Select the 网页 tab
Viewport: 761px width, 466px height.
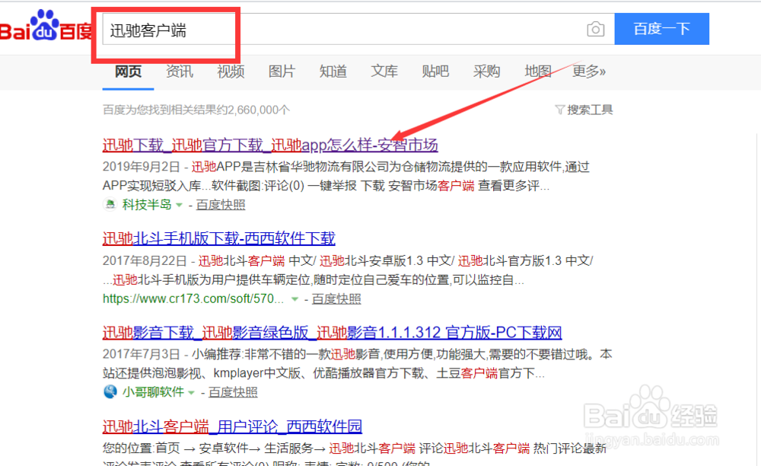pyautogui.click(x=128, y=72)
